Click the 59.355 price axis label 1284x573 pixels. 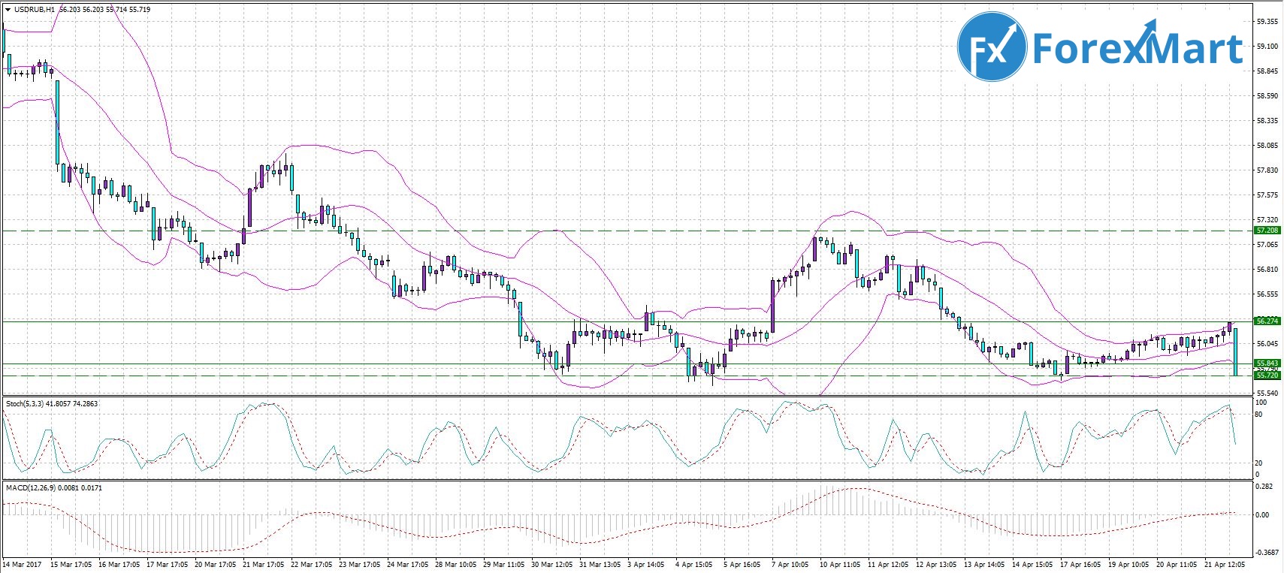1267,22
